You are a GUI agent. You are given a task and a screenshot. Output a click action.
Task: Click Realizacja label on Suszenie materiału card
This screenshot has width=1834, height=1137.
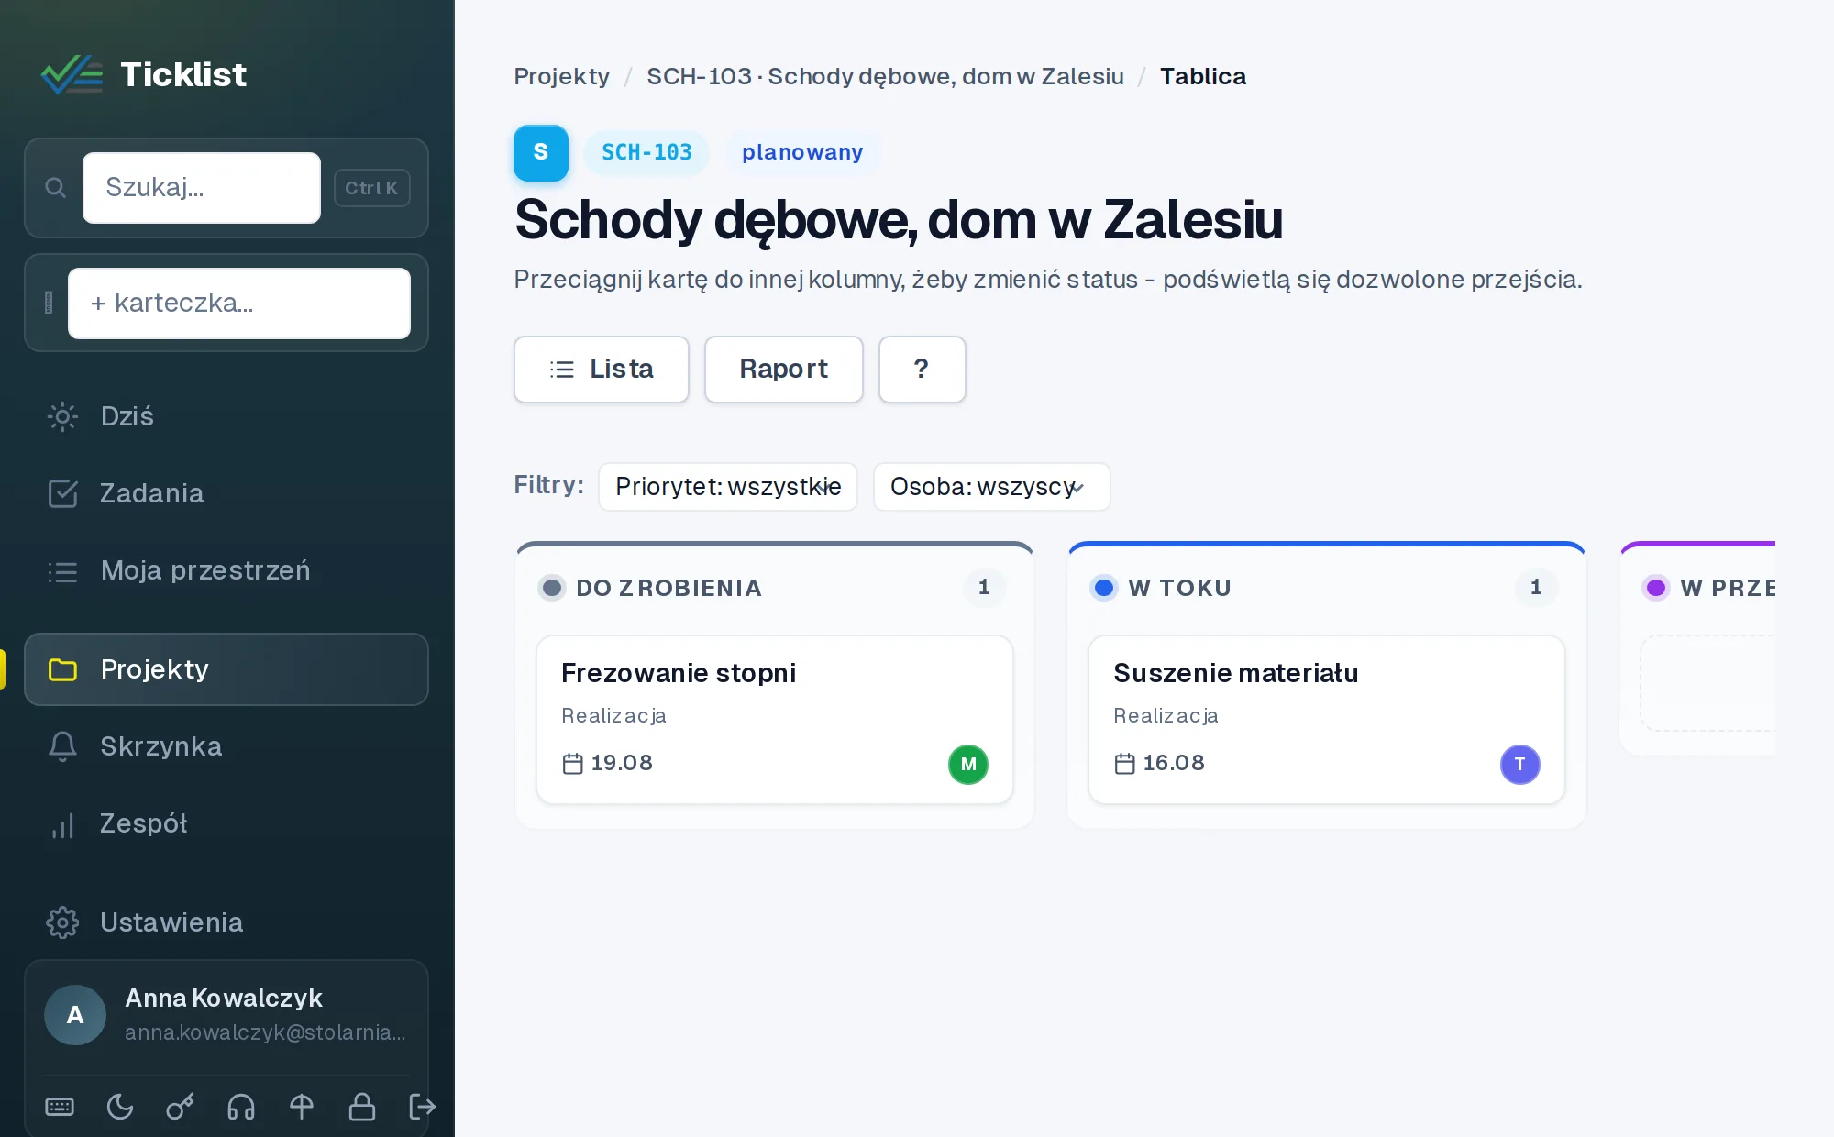click(1166, 715)
